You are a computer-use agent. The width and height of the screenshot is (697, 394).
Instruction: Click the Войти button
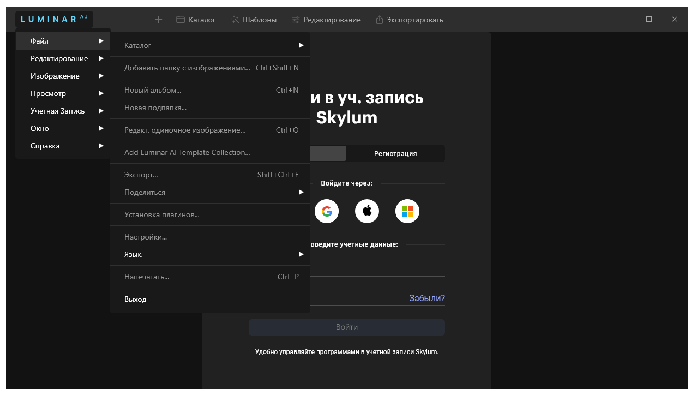click(346, 327)
